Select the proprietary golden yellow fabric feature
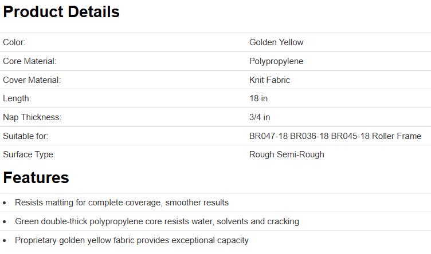The width and height of the screenshot is (431, 254). pyautogui.click(x=132, y=240)
